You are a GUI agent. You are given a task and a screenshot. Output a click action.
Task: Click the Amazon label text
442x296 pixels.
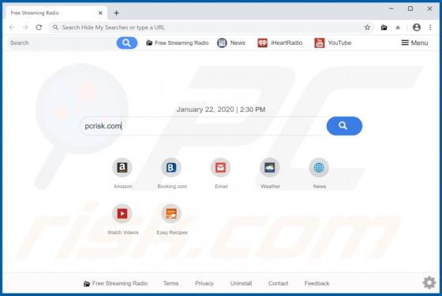(x=123, y=187)
